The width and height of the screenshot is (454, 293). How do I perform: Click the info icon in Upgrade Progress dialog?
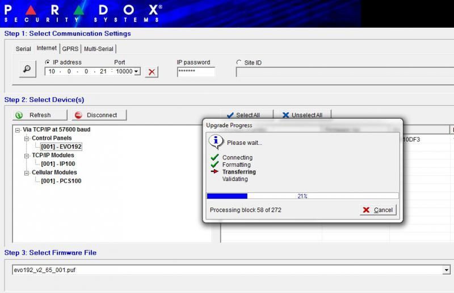[216, 141]
